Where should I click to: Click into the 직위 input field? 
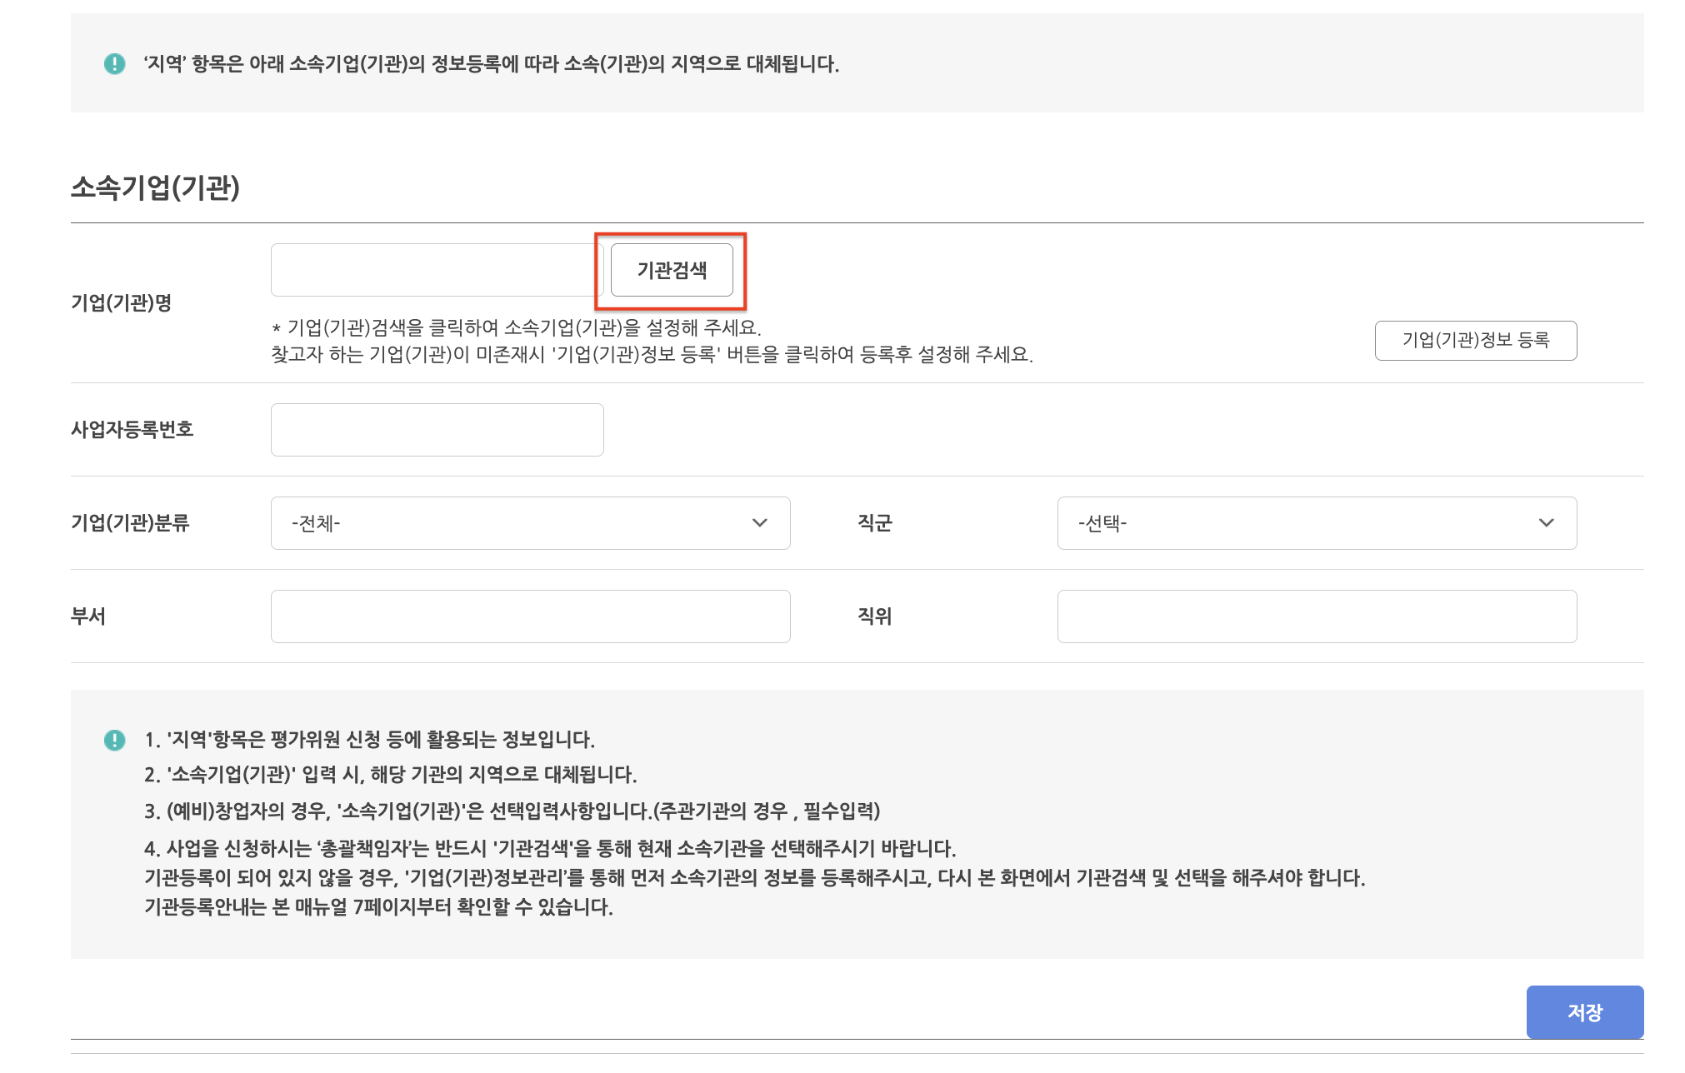[x=1317, y=616]
